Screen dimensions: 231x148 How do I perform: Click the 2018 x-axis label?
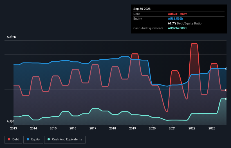[x=113, y=128]
